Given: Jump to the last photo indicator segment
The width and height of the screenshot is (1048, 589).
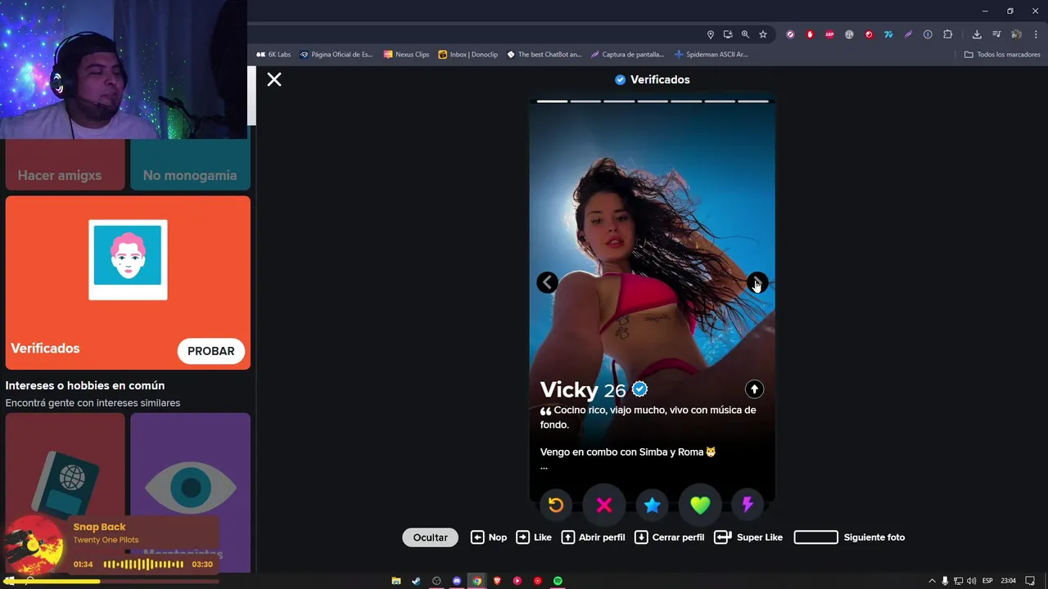Looking at the screenshot, I should click(753, 101).
